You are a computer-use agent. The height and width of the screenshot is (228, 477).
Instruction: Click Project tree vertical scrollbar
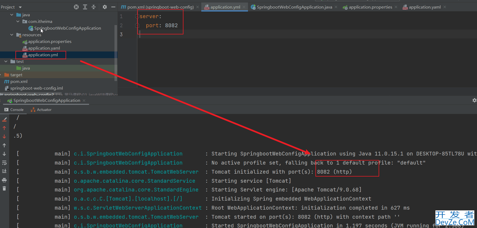pos(116,53)
